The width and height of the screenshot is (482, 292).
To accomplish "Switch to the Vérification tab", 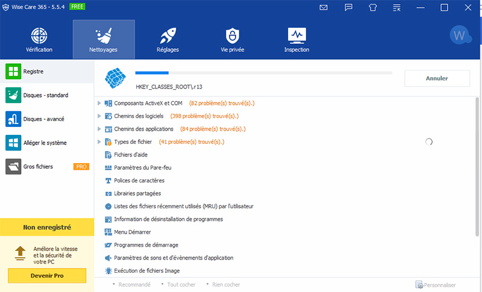I will 39,40.
